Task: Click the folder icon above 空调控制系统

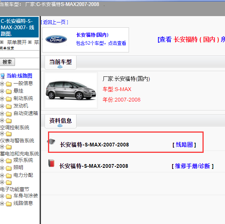Action: point(9,121)
